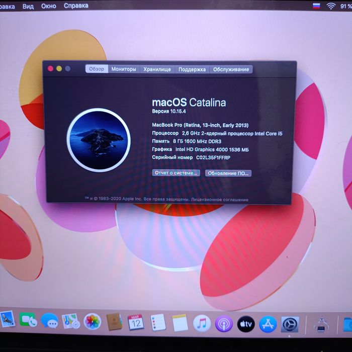This screenshot has width=352, height=352.
Task: Click the Wi-Fi status icon
Action: click(x=331, y=6)
